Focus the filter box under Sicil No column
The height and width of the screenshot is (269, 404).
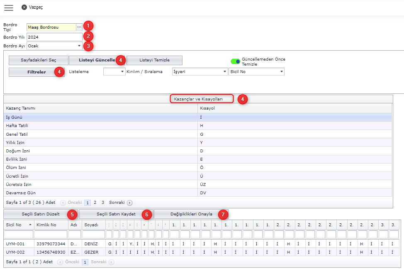(19, 234)
